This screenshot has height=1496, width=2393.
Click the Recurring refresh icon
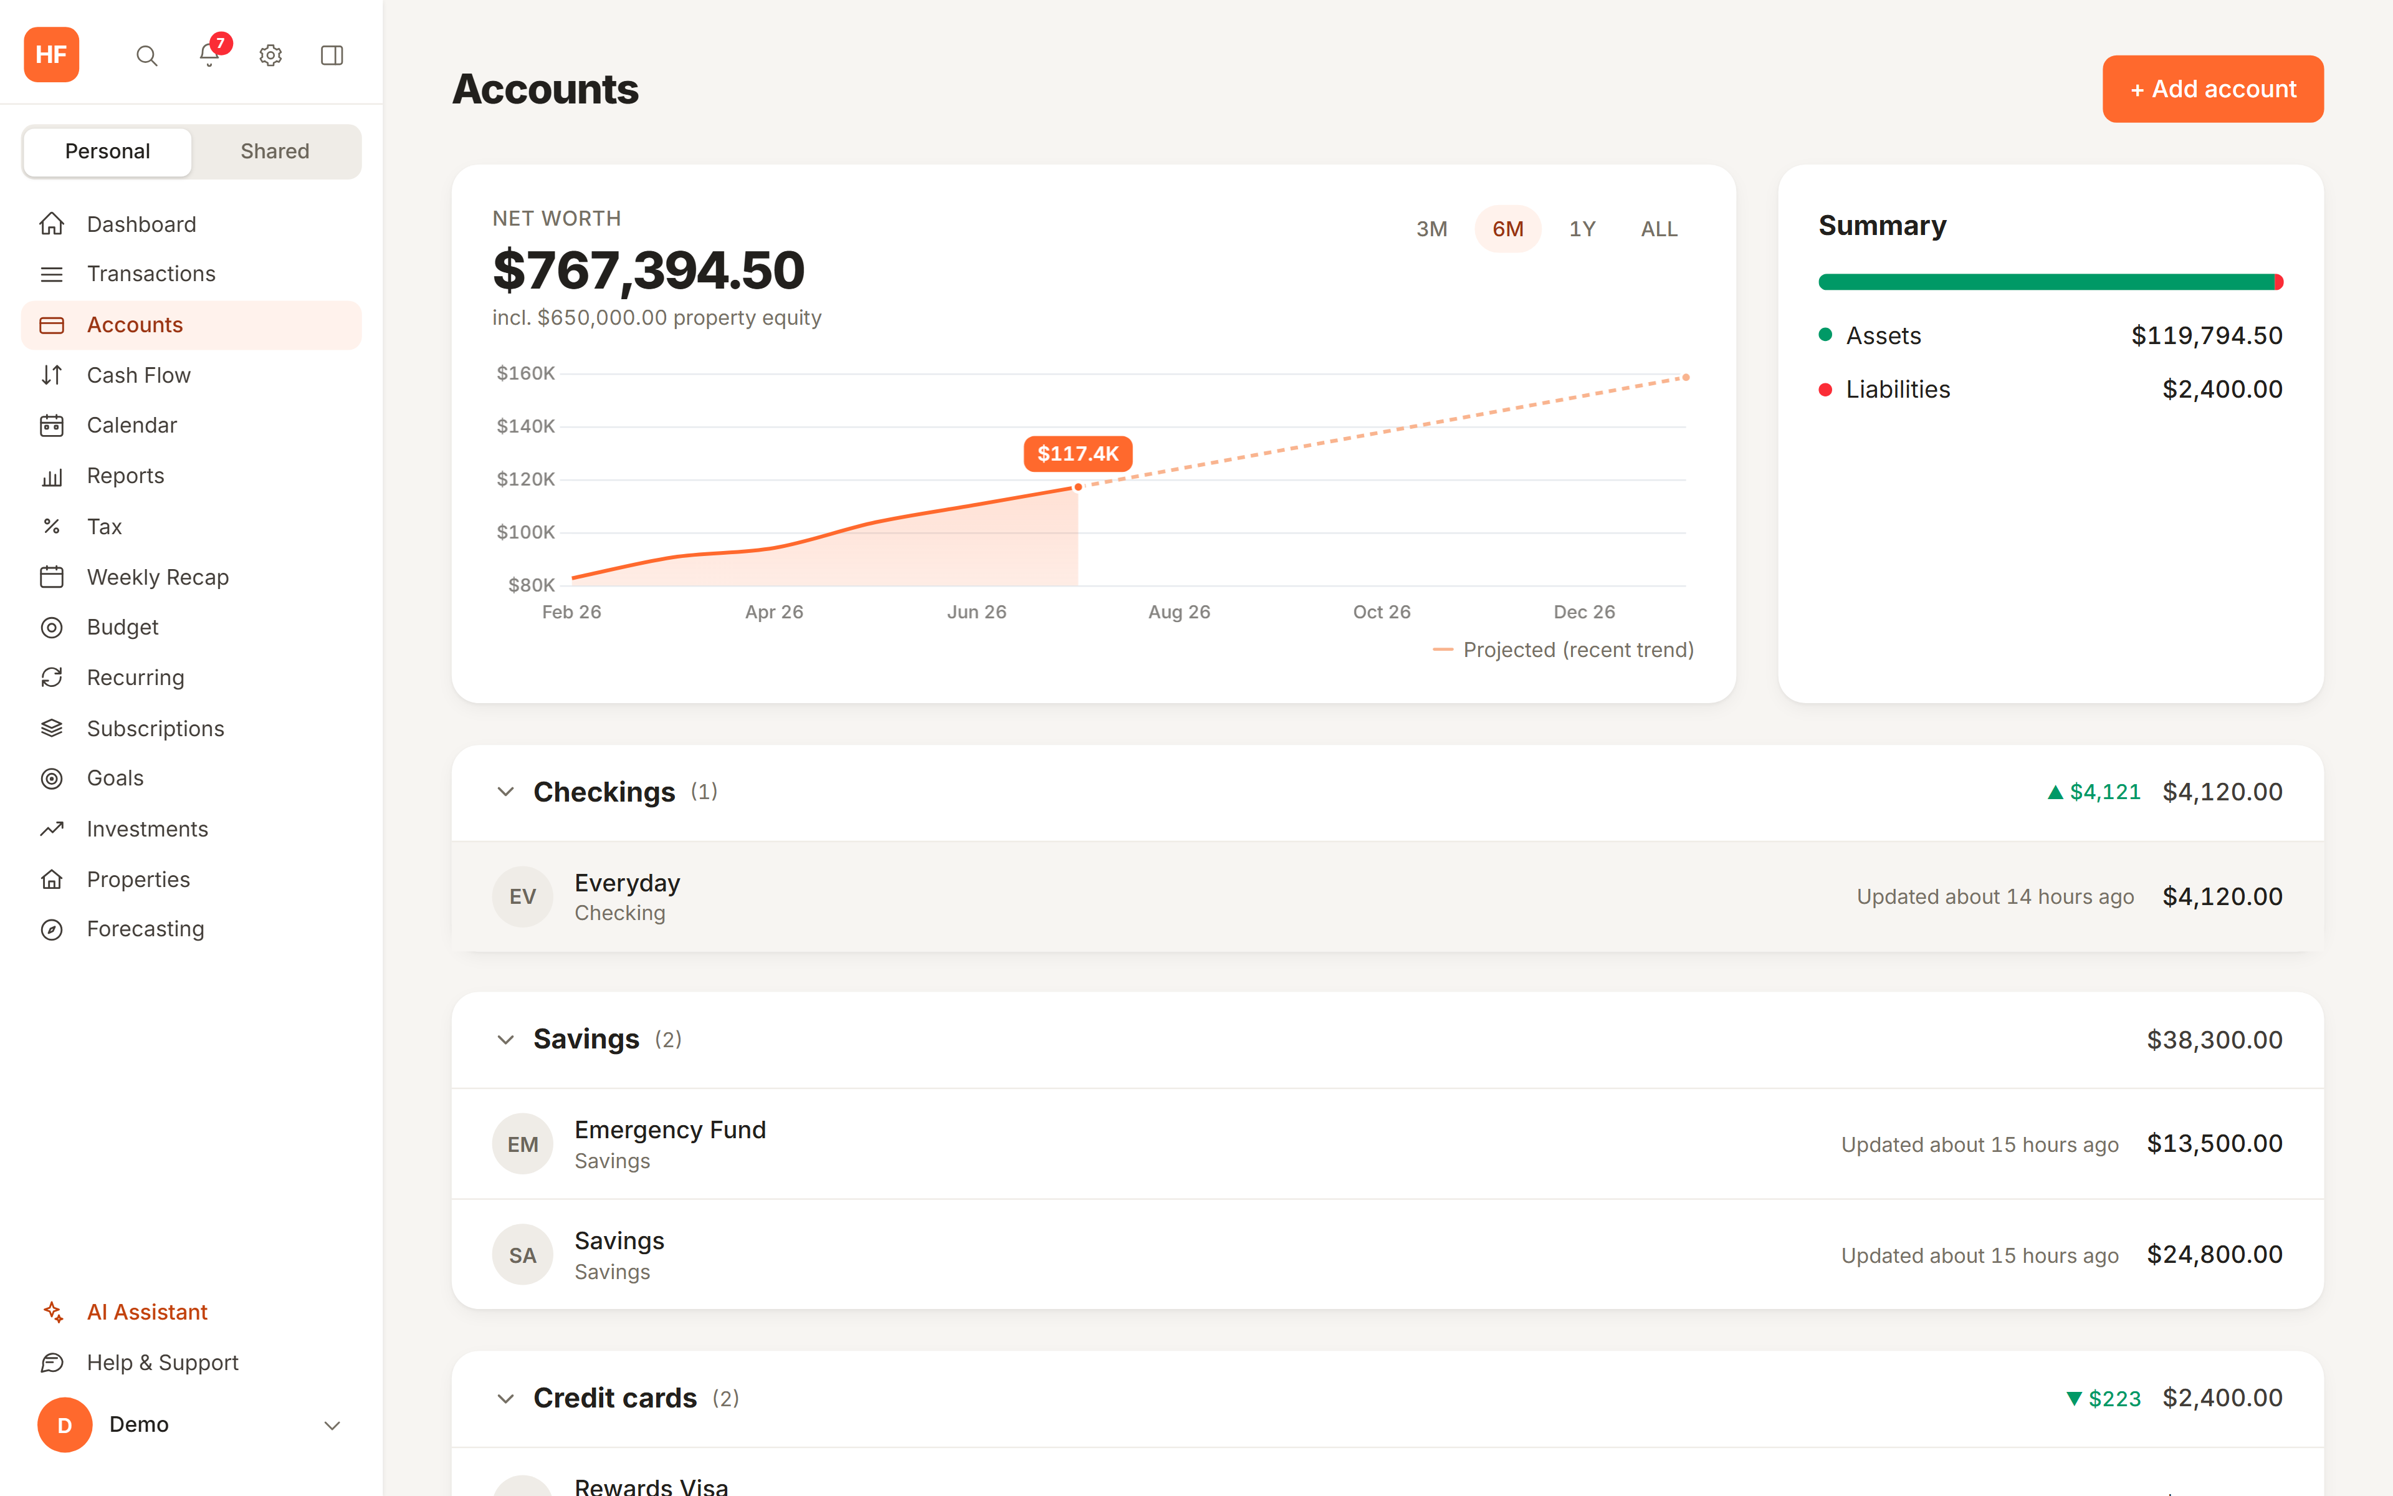(x=52, y=678)
